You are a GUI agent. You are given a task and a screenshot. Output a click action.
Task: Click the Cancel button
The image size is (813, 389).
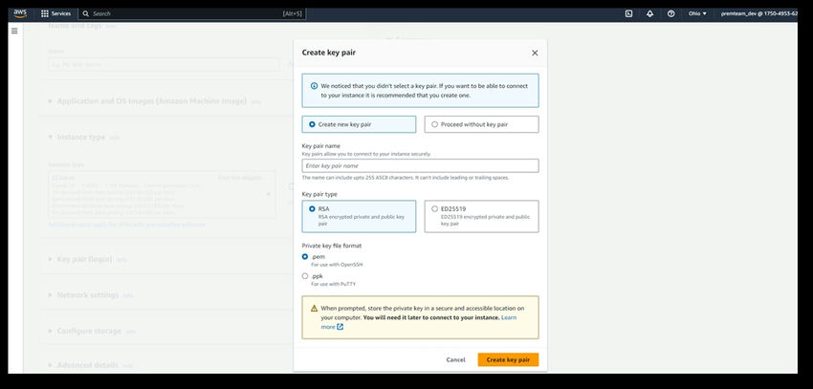click(455, 359)
